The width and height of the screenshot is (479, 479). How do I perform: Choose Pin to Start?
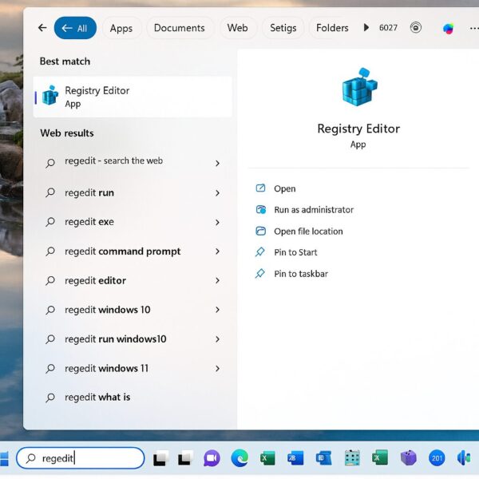point(295,252)
